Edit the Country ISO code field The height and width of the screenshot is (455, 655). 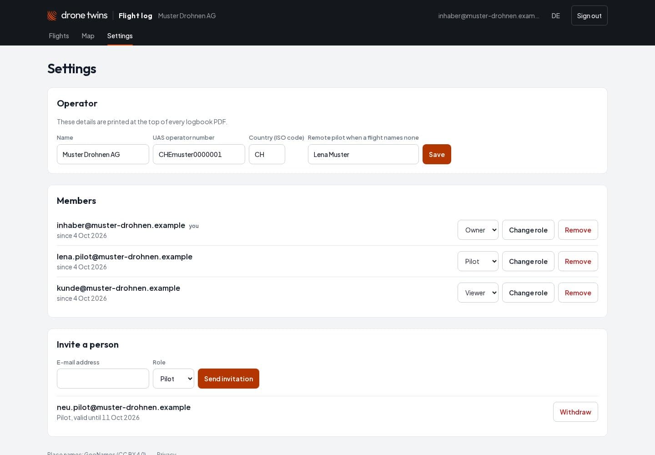[x=267, y=154]
